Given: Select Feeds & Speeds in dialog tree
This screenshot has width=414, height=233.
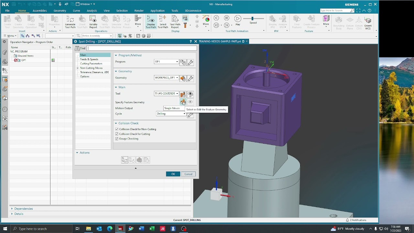Looking at the screenshot, I should point(89,59).
